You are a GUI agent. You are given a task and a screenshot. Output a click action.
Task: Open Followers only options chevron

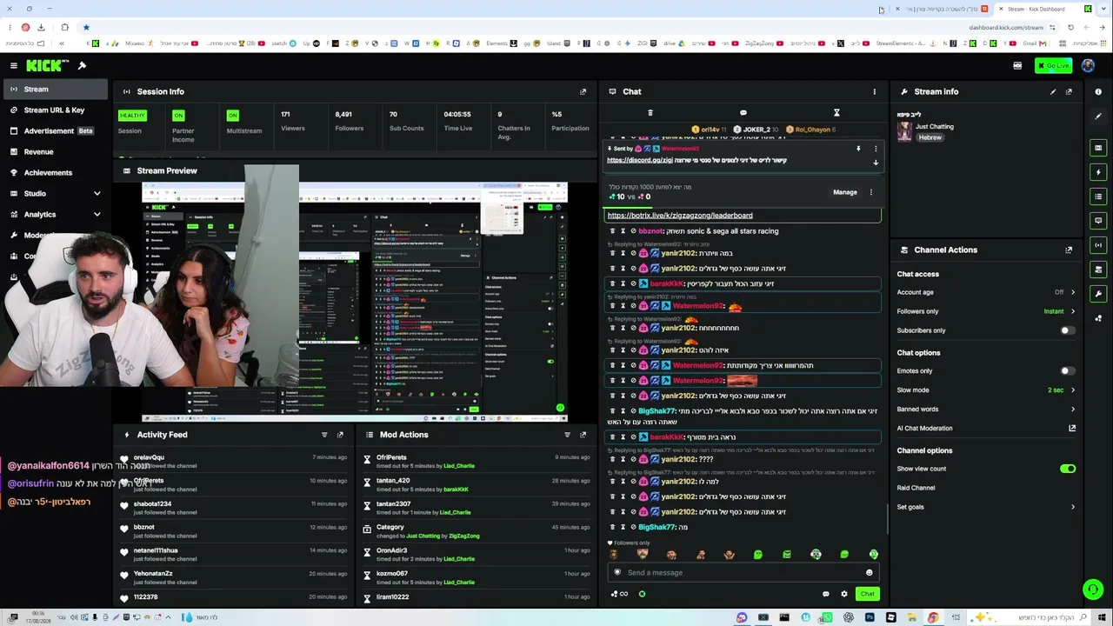click(x=1072, y=311)
